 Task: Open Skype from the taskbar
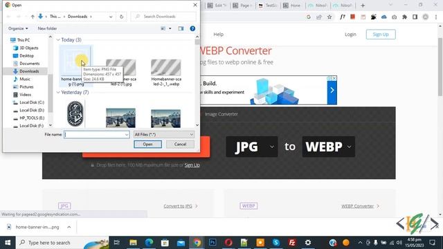click(276, 243)
